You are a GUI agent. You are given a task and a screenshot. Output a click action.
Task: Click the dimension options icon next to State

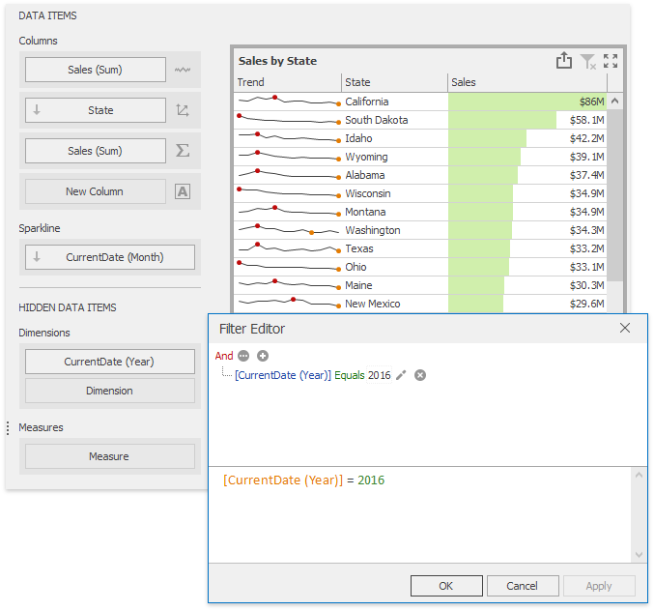(x=183, y=110)
